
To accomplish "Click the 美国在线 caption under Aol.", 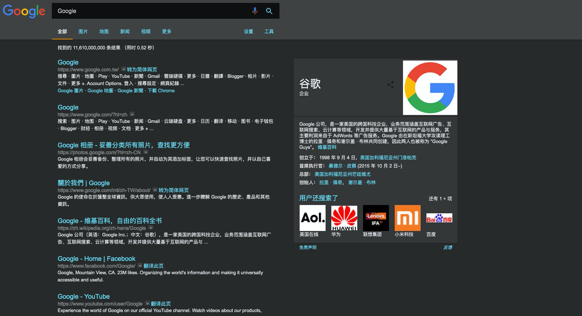I will coord(309,234).
